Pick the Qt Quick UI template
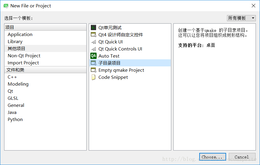The image size is (260, 165). click(x=130, y=42)
